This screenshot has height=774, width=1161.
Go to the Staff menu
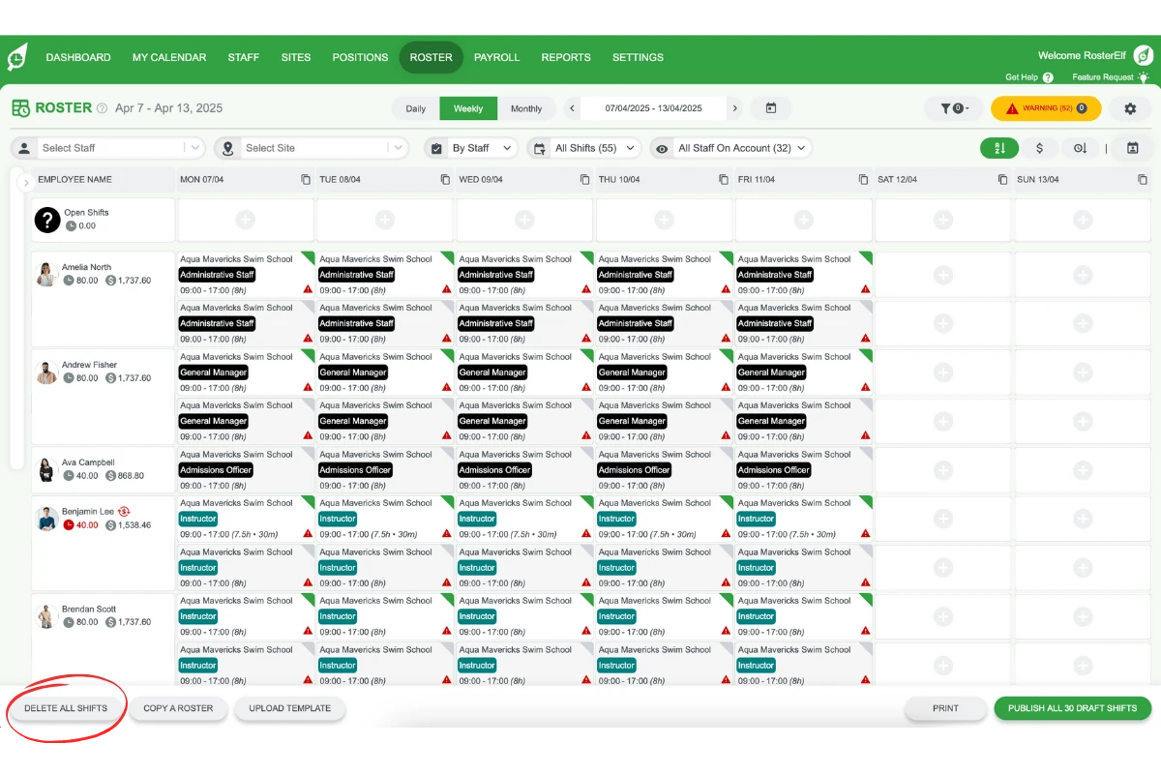point(244,57)
